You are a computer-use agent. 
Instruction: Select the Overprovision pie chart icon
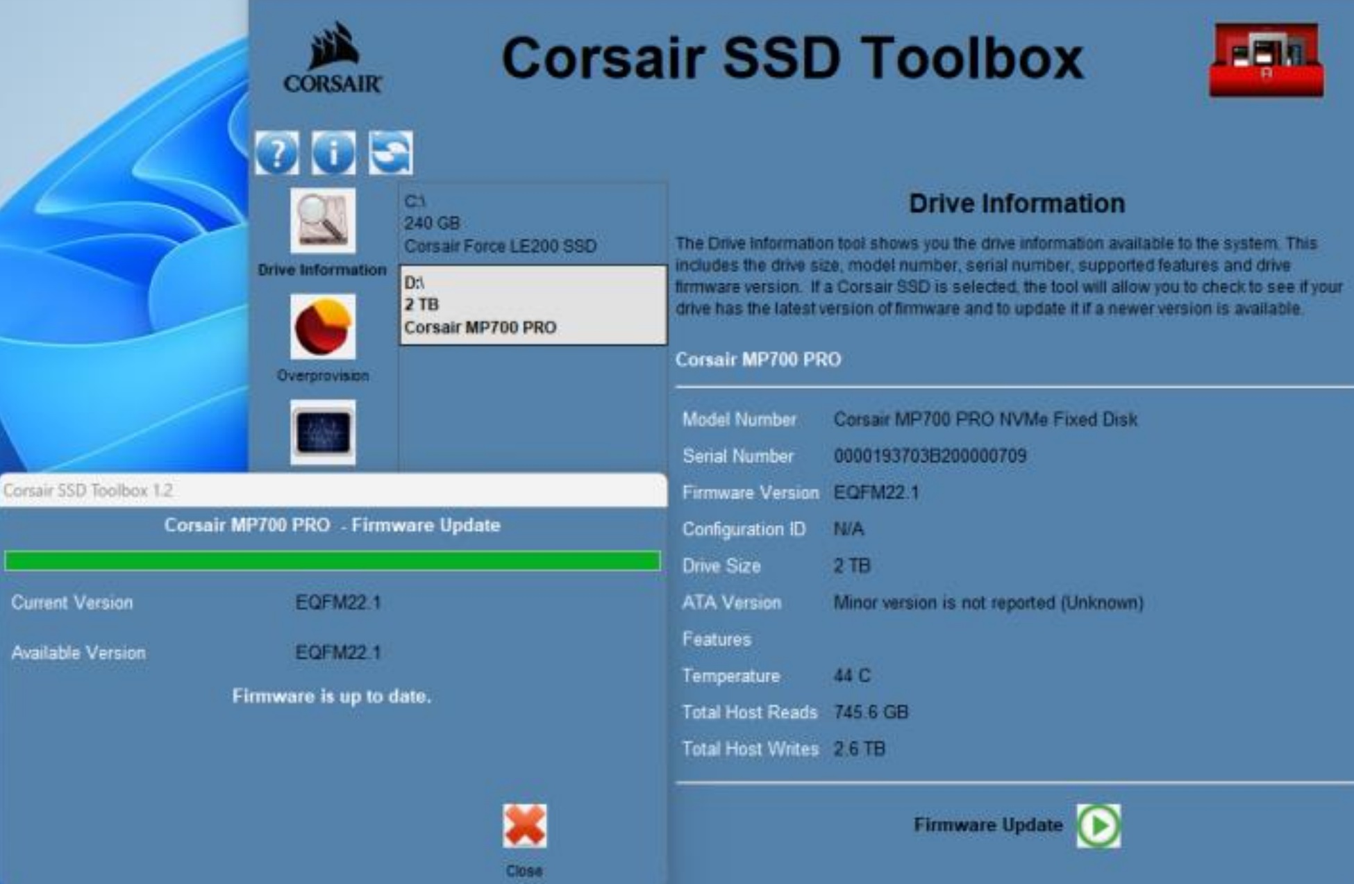point(323,326)
